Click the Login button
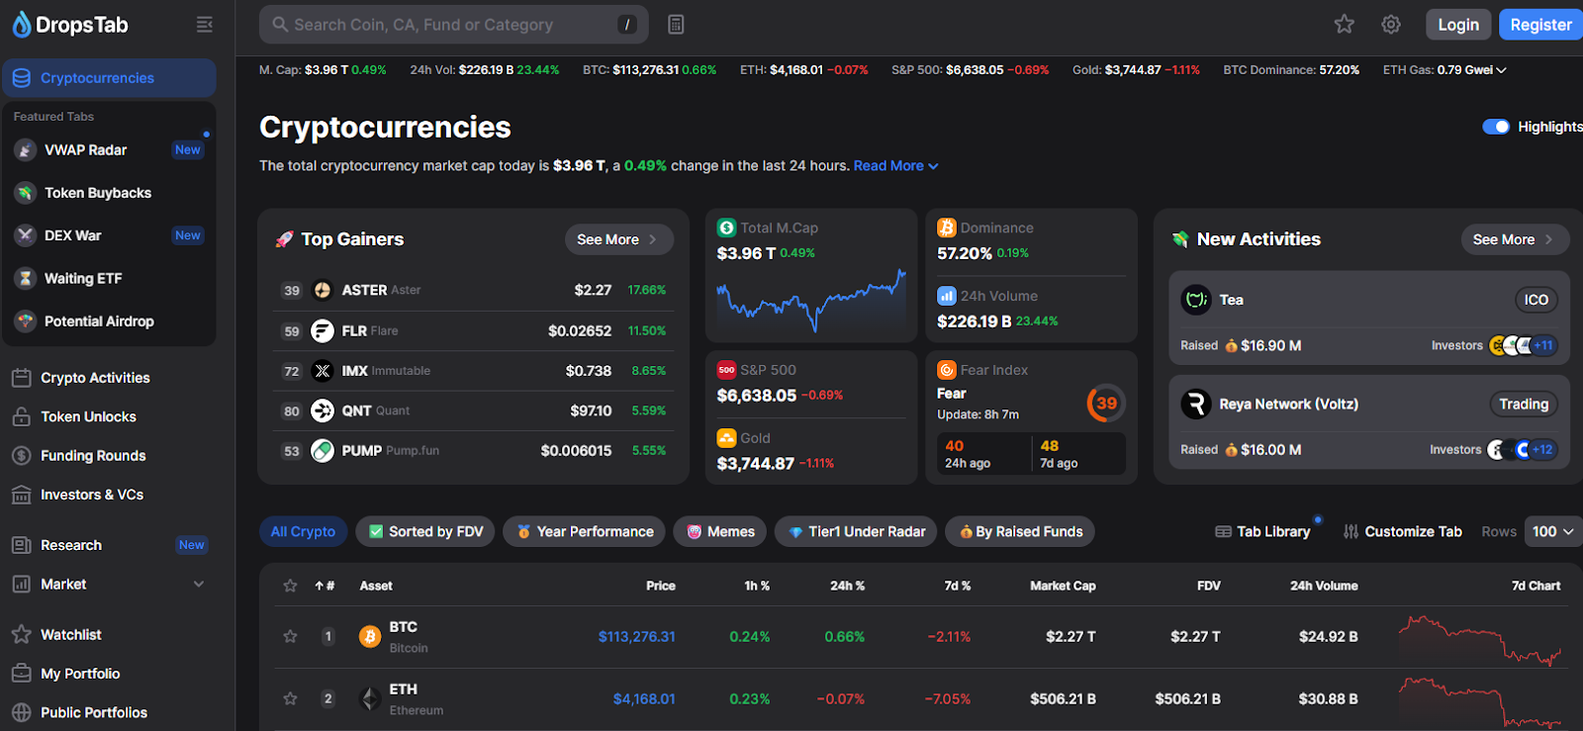Screen dimensions: 1583x731 click(x=1458, y=25)
